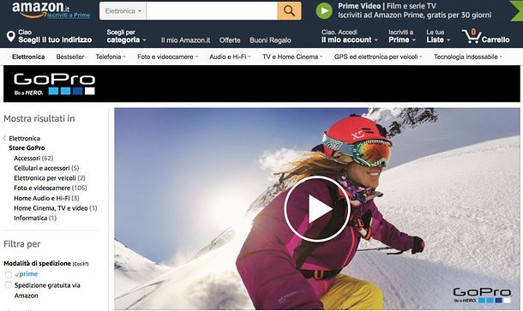The image size is (523, 311).
Task: Click the location pin icon
Action: tap(10, 36)
